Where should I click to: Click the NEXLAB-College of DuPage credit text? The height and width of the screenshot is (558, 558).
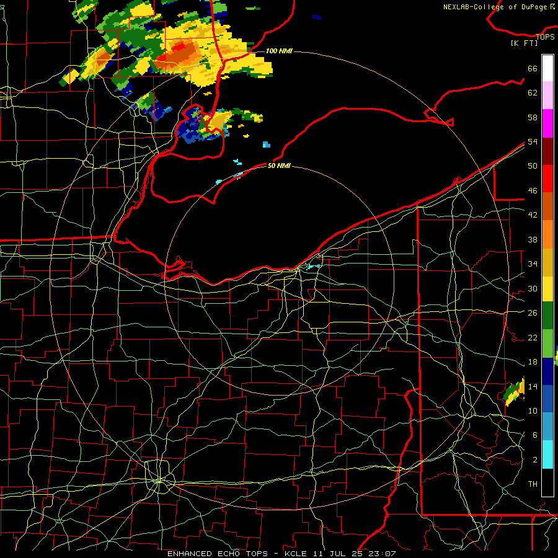tap(499, 7)
